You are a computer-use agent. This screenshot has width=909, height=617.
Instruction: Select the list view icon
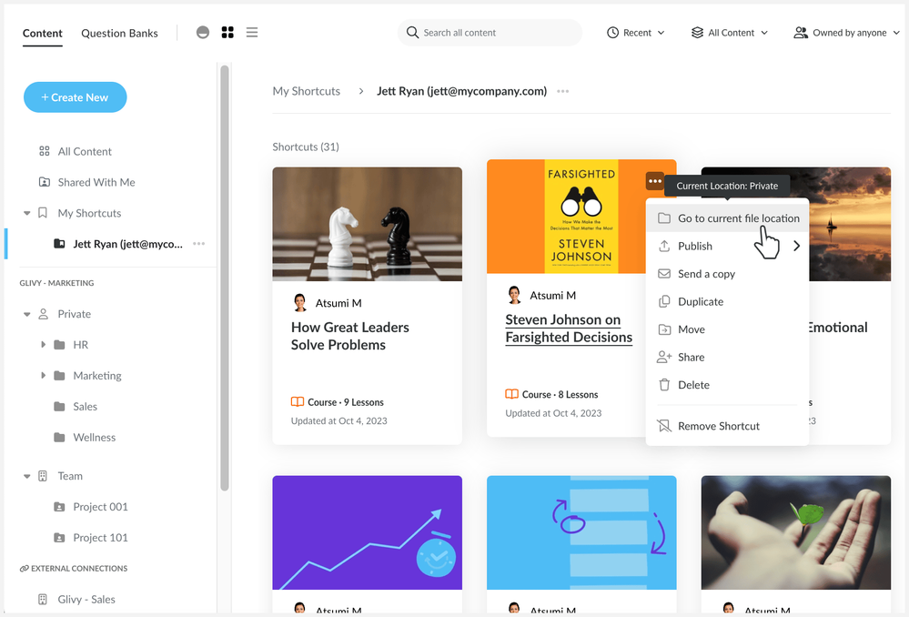pyautogui.click(x=252, y=33)
